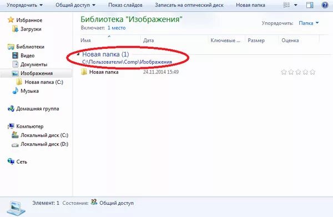Start Показ слайдов
This screenshot has width=333, height=217.
125,5
